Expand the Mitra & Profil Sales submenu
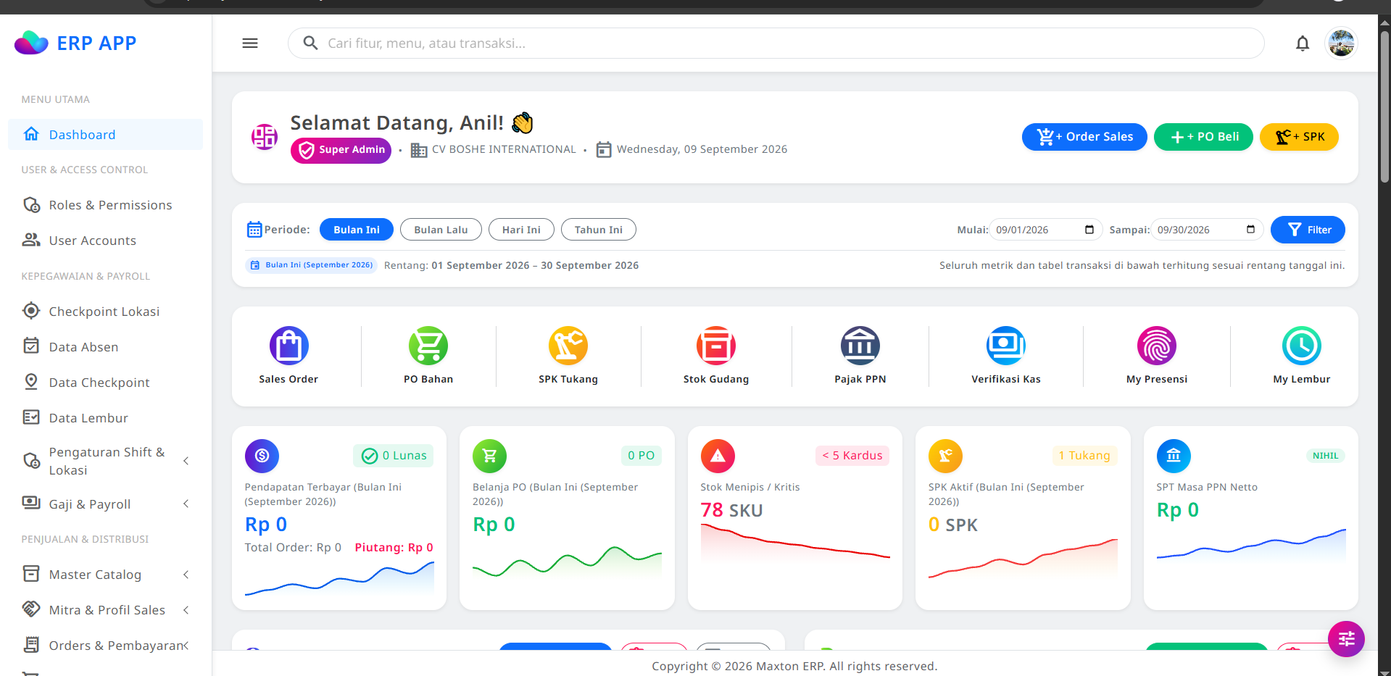The width and height of the screenshot is (1391, 676). tap(106, 610)
